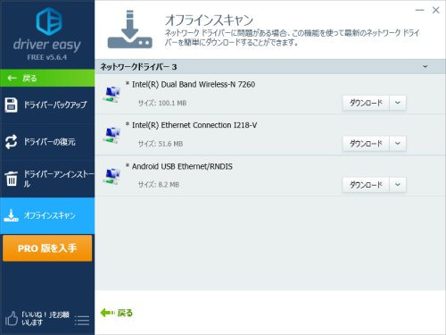Select ドライバーの復元 in the sidebar
Screen dimensions: 446x335
point(47,142)
